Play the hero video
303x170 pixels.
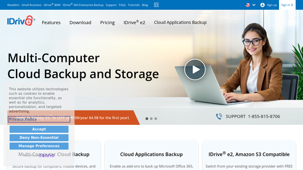tap(195, 70)
